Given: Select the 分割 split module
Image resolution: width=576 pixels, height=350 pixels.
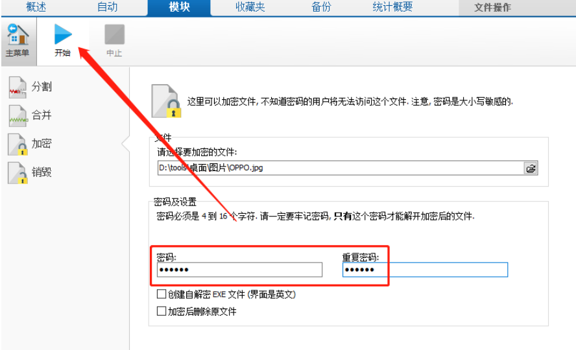Looking at the screenshot, I should (30, 87).
